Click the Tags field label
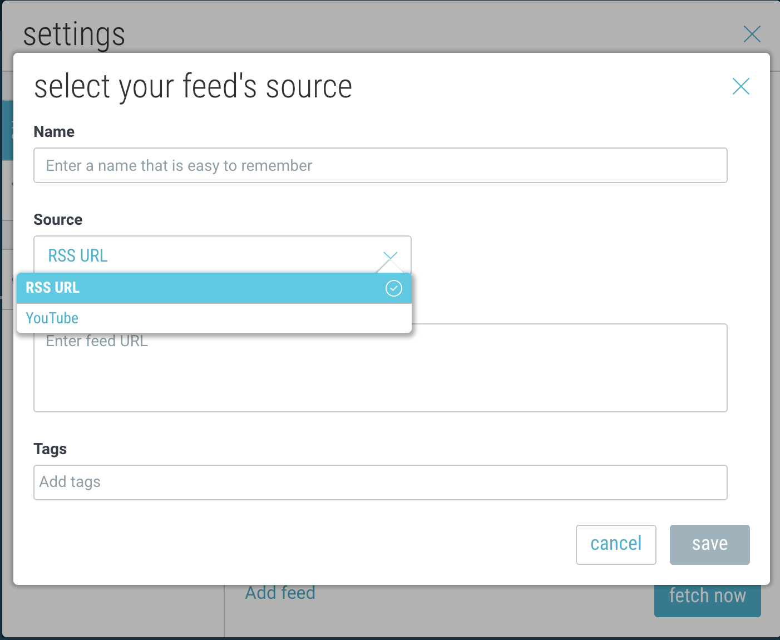 click(50, 449)
